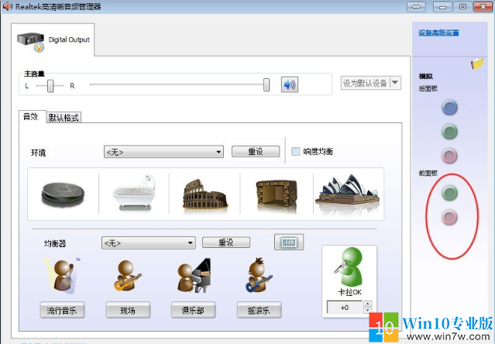The height and width of the screenshot is (344, 495).
Task: Click the L/R balance slider handle
Action: 50,86
